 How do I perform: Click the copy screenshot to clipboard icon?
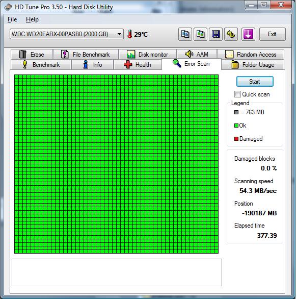tap(200, 34)
